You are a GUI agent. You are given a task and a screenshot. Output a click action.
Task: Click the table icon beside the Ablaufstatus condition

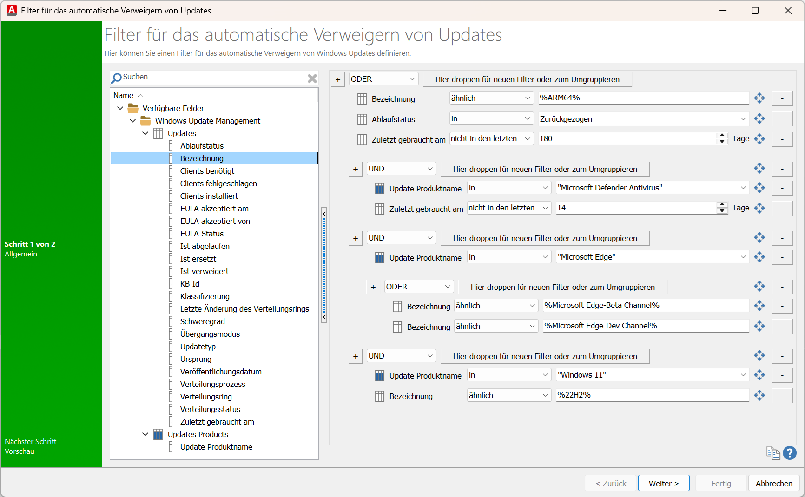coord(362,119)
